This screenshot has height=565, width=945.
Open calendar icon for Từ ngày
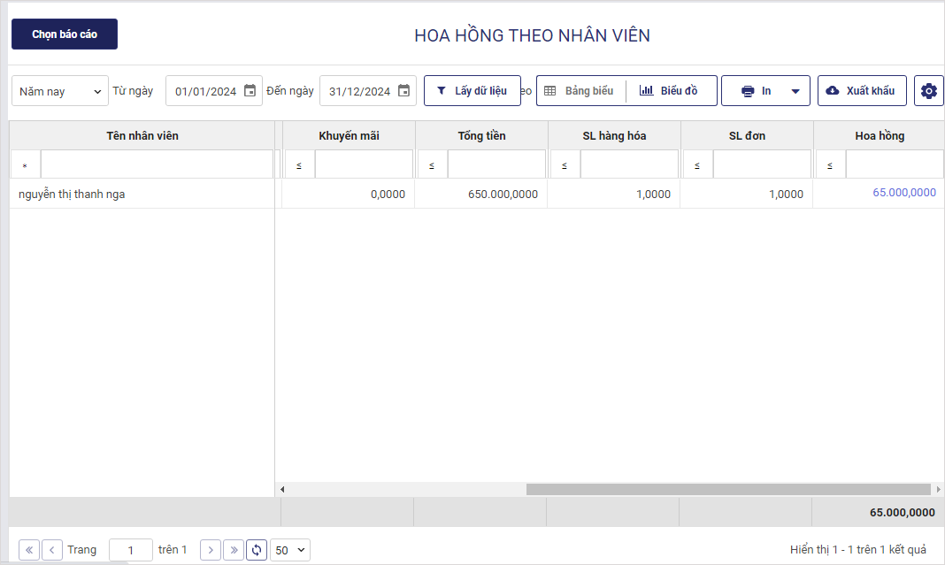click(x=250, y=91)
